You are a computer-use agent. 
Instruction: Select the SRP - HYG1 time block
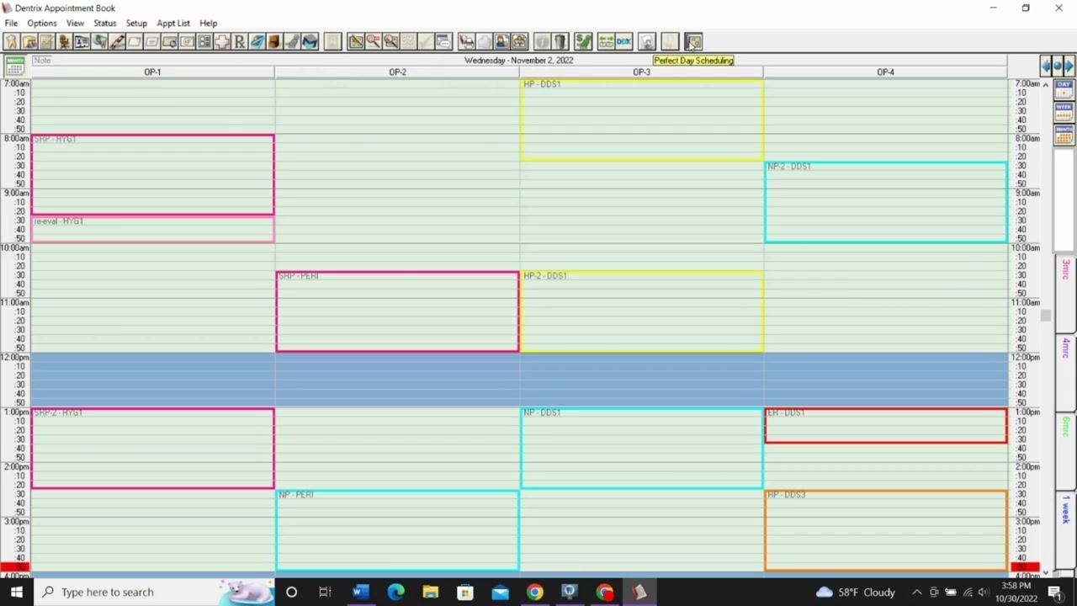[152, 175]
